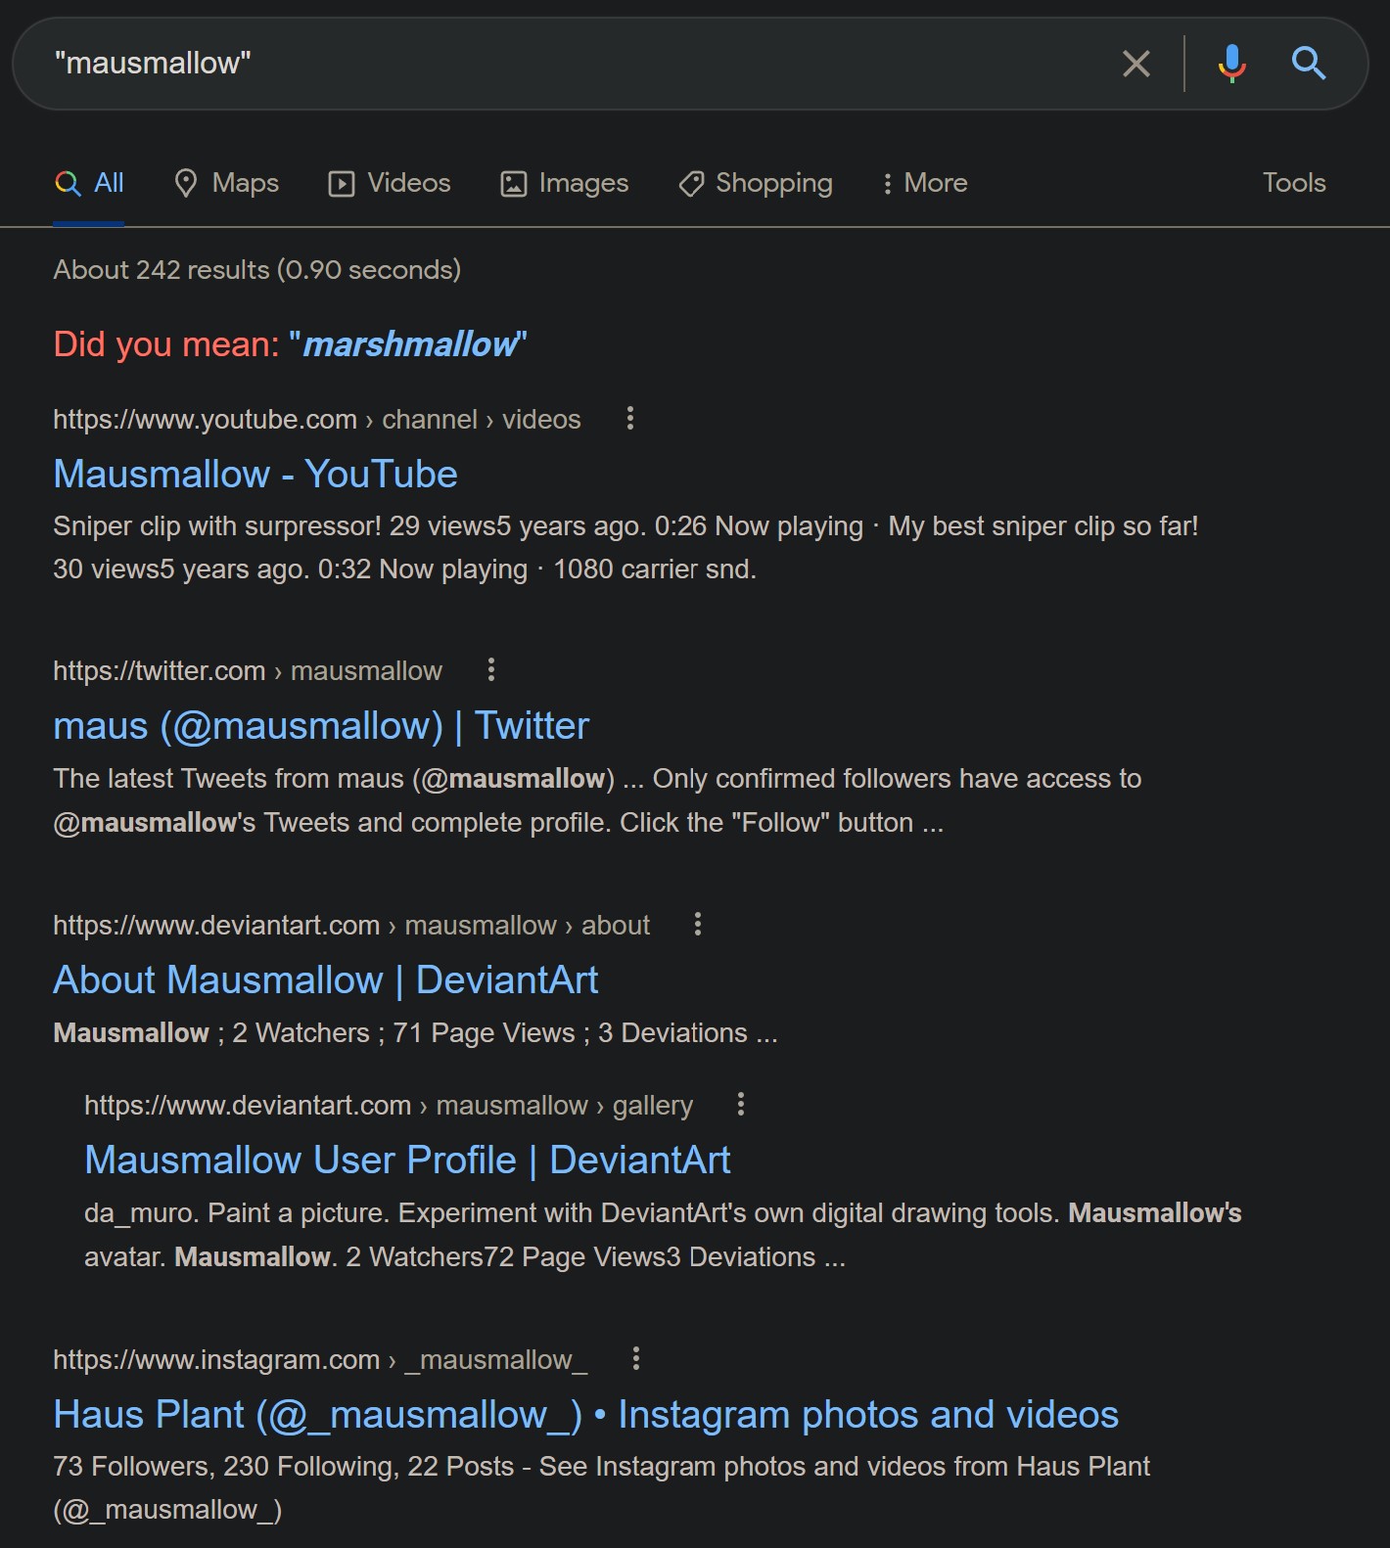Viewport: 1390px width, 1548px height.
Task: Switch to the Videos tab
Action: (x=390, y=183)
